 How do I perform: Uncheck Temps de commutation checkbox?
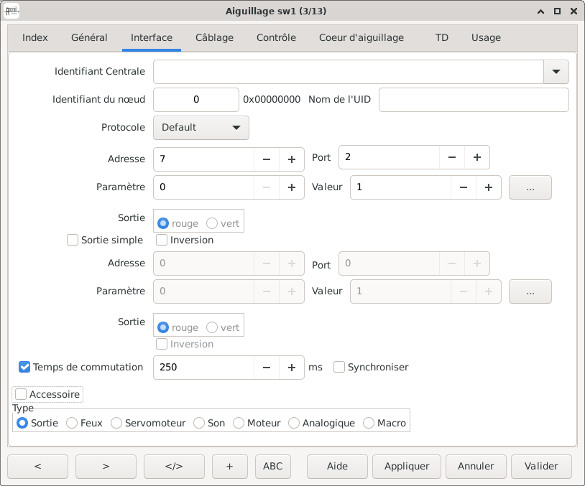24,367
